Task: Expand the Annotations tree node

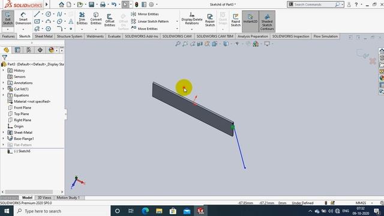Action: pos(3,83)
